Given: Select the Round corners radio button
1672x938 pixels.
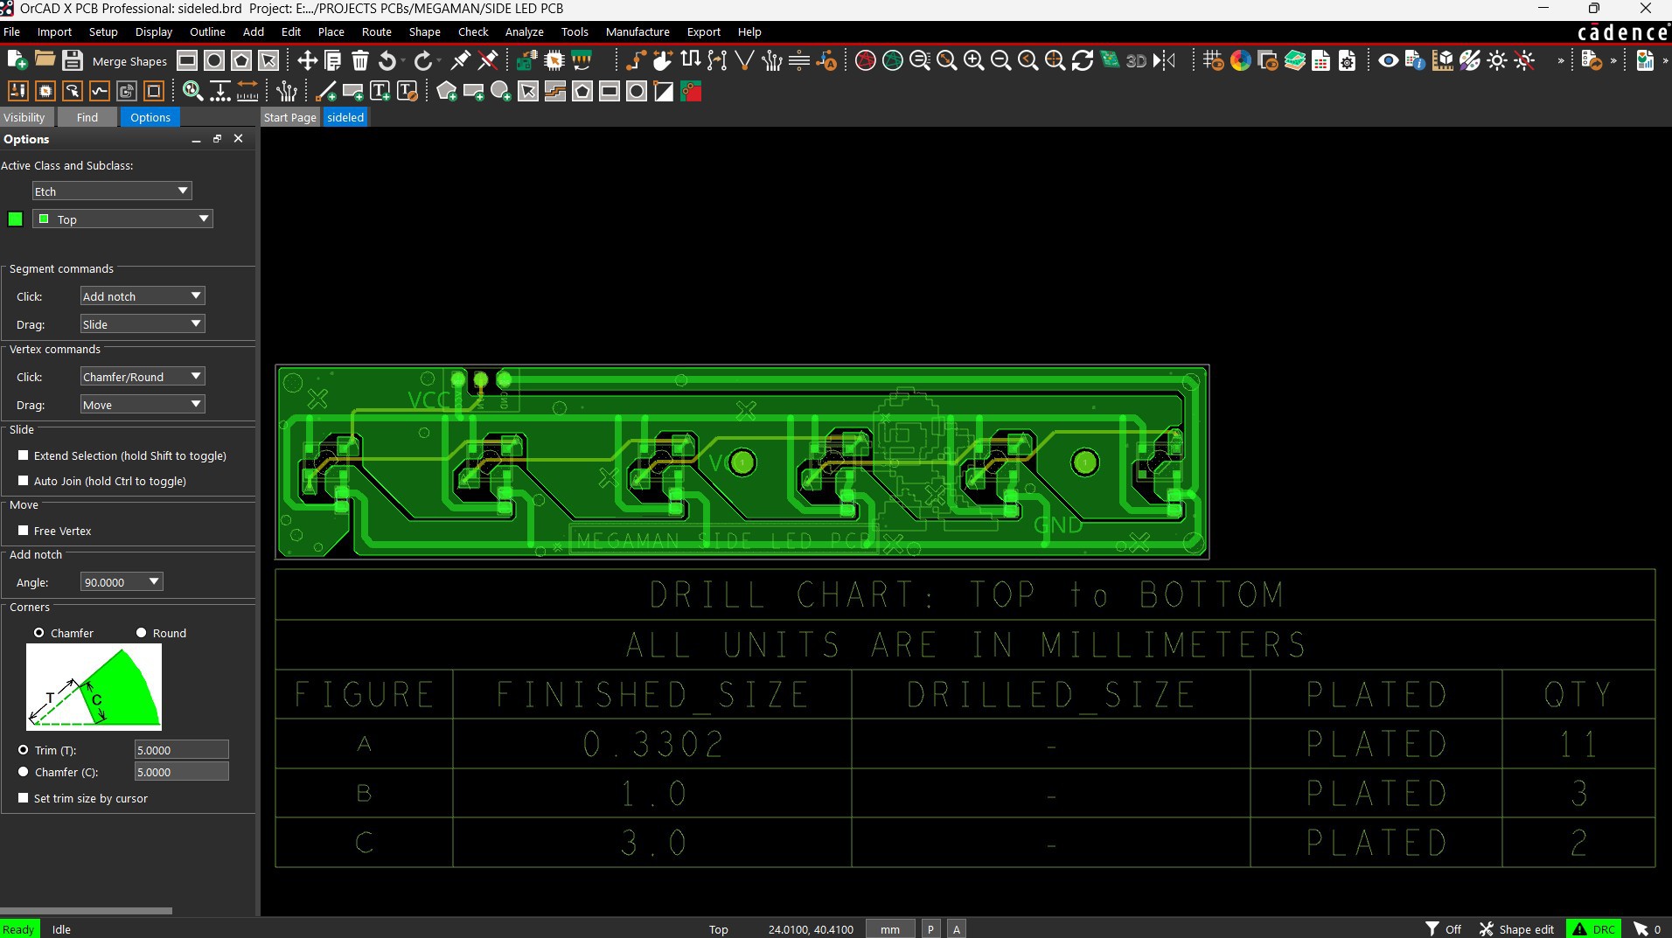Looking at the screenshot, I should (x=142, y=633).
